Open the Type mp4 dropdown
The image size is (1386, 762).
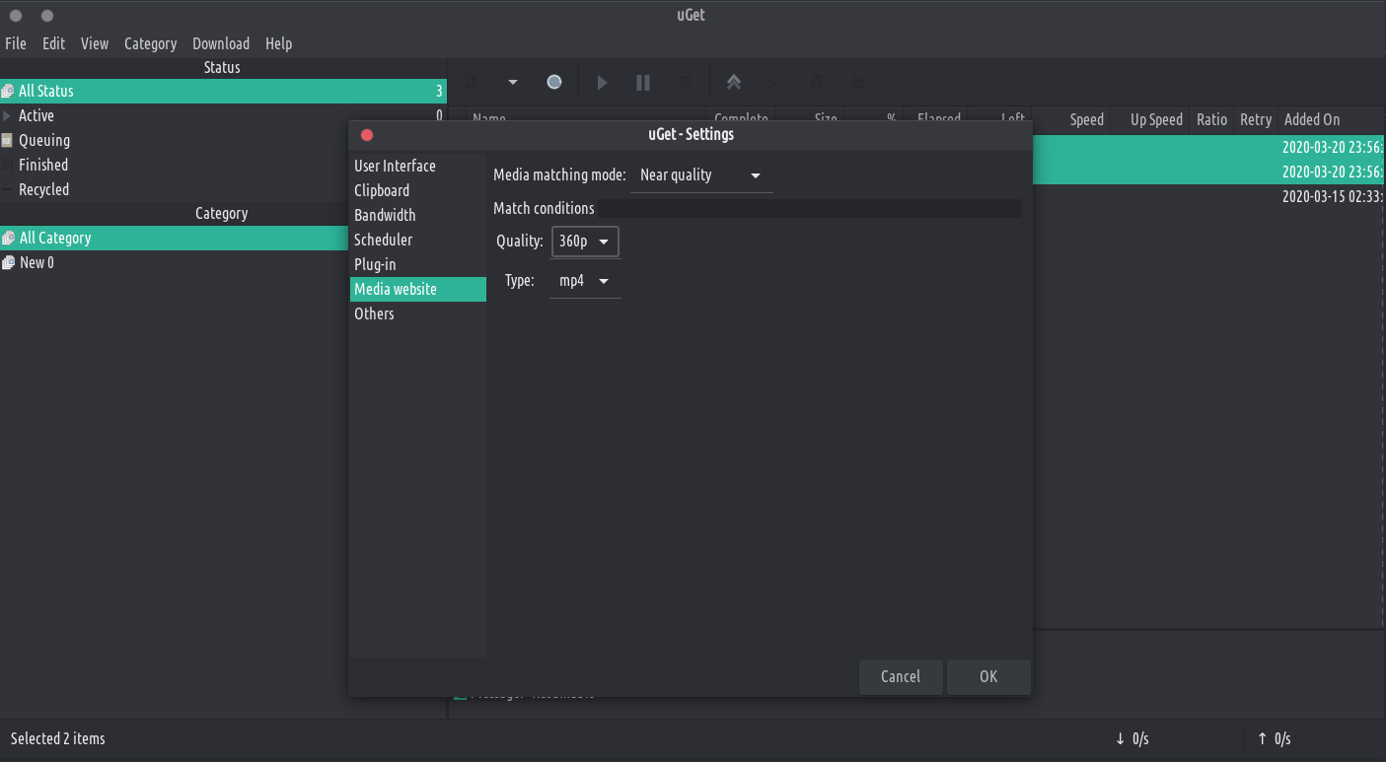[x=585, y=281]
